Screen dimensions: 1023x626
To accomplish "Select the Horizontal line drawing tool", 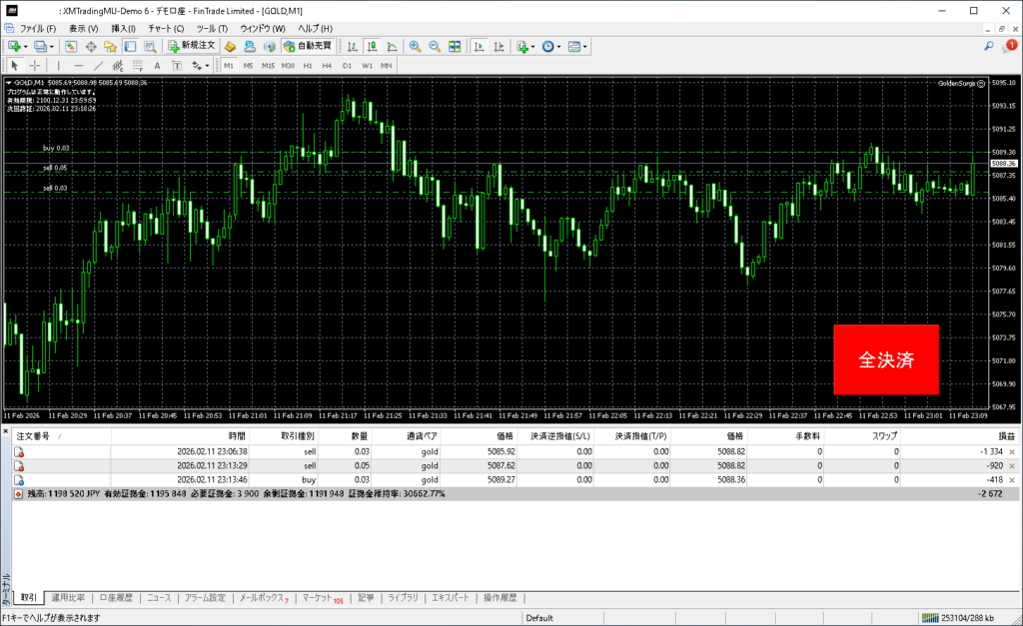I will [x=79, y=66].
